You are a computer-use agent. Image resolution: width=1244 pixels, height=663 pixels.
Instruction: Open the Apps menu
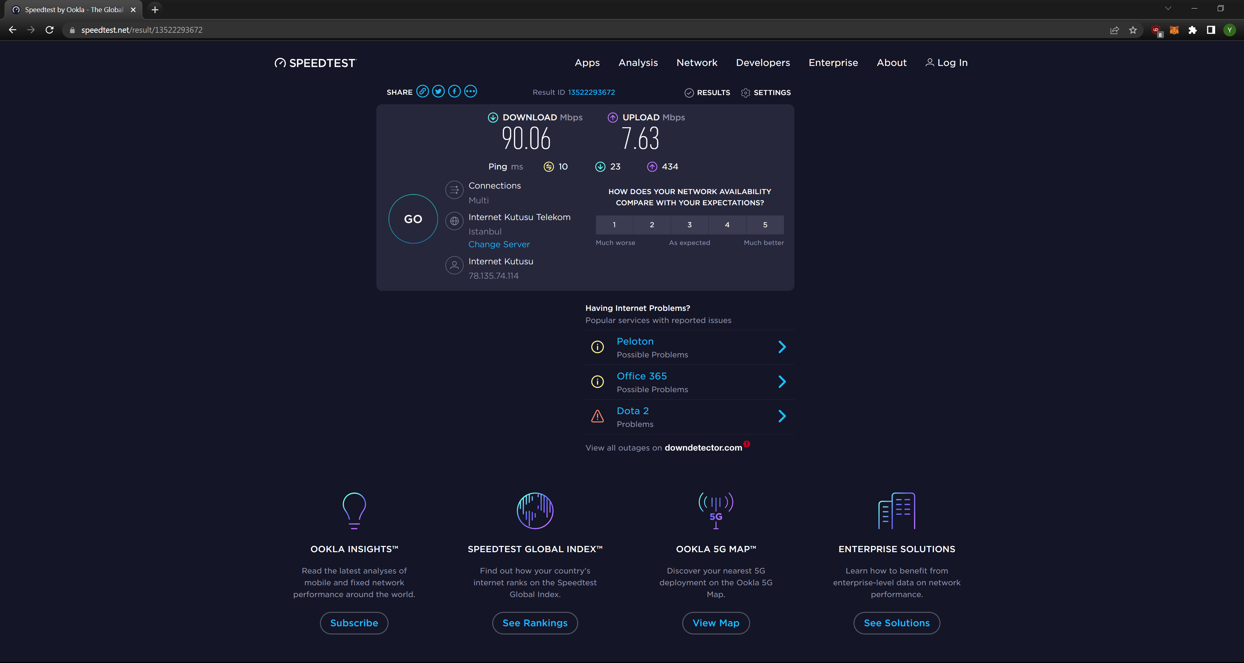pyautogui.click(x=587, y=63)
